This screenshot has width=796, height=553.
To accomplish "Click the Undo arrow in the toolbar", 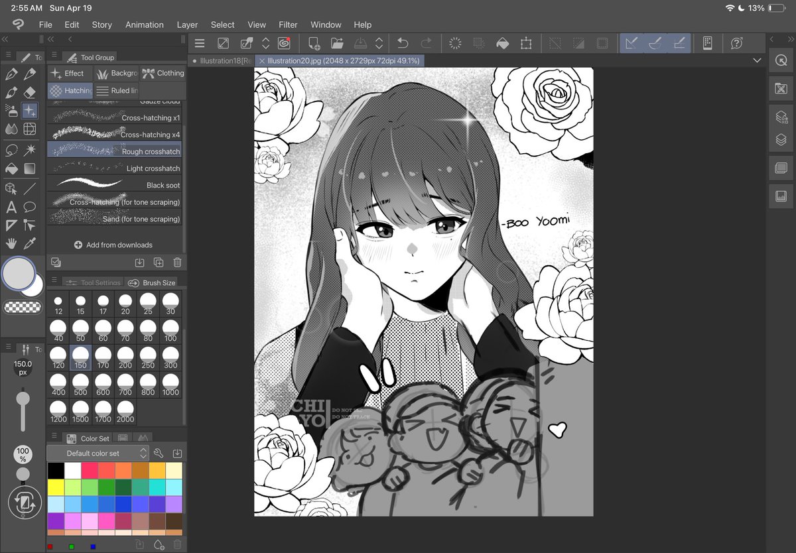I will click(x=403, y=43).
